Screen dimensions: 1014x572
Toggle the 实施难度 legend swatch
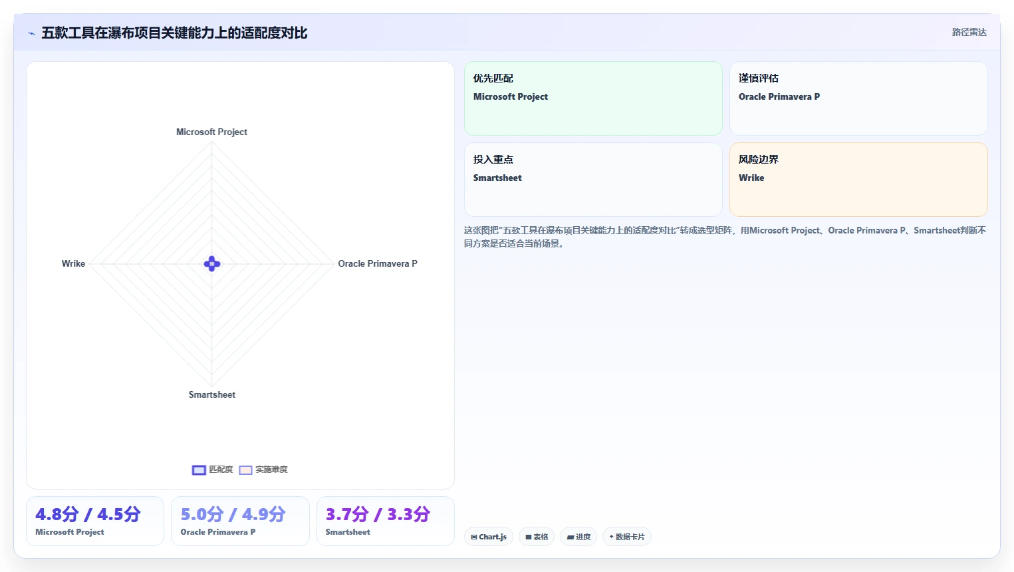pyautogui.click(x=245, y=470)
